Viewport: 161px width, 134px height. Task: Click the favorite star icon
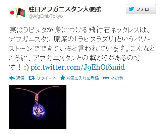pyautogui.click(x=63, y=78)
